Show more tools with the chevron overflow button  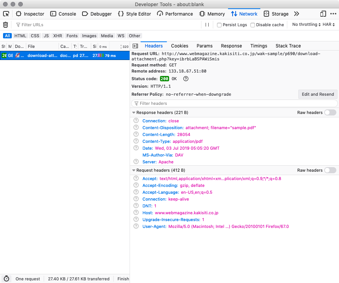pyautogui.click(x=296, y=14)
